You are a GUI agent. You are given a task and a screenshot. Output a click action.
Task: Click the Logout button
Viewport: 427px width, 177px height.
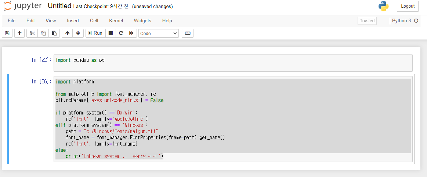[x=408, y=6]
